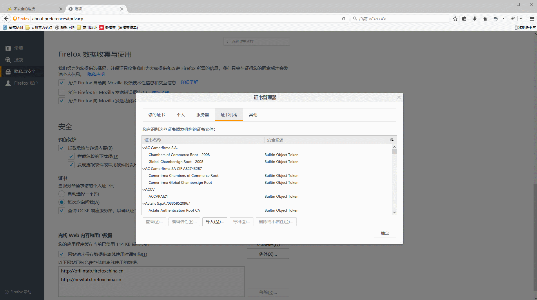Open the undo button dropdown arrow
This screenshot has width=537, height=300.
pyautogui.click(x=503, y=19)
